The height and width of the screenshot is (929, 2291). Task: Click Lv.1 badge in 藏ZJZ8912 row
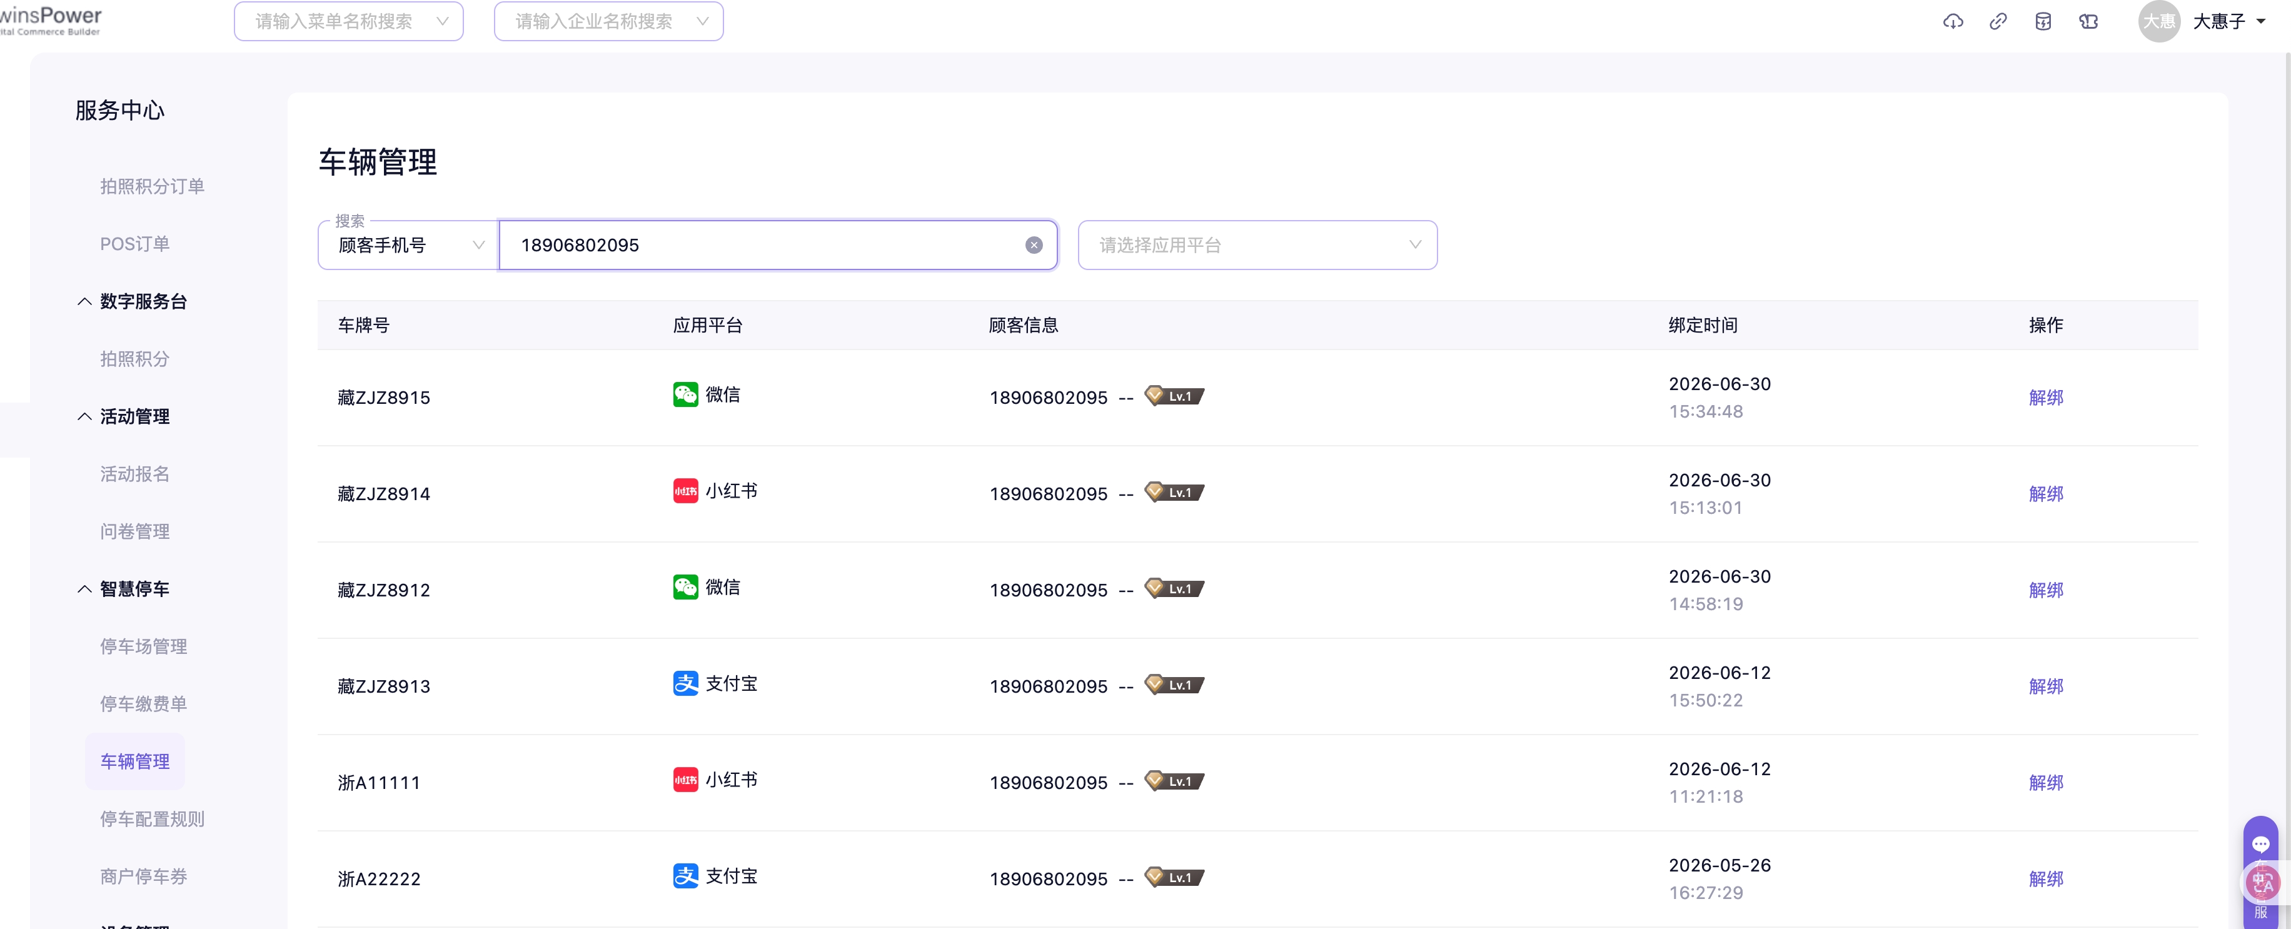pos(1174,588)
